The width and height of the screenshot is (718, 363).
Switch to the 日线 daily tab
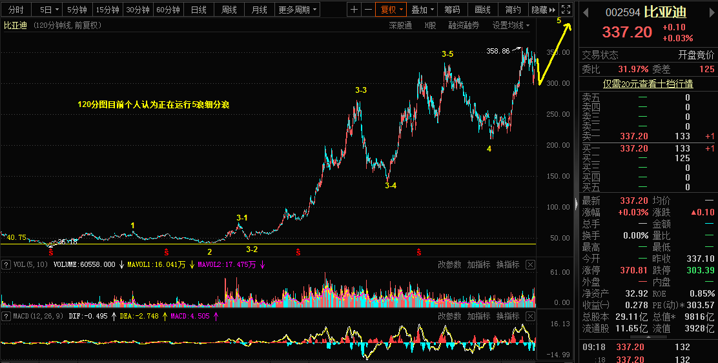click(198, 10)
